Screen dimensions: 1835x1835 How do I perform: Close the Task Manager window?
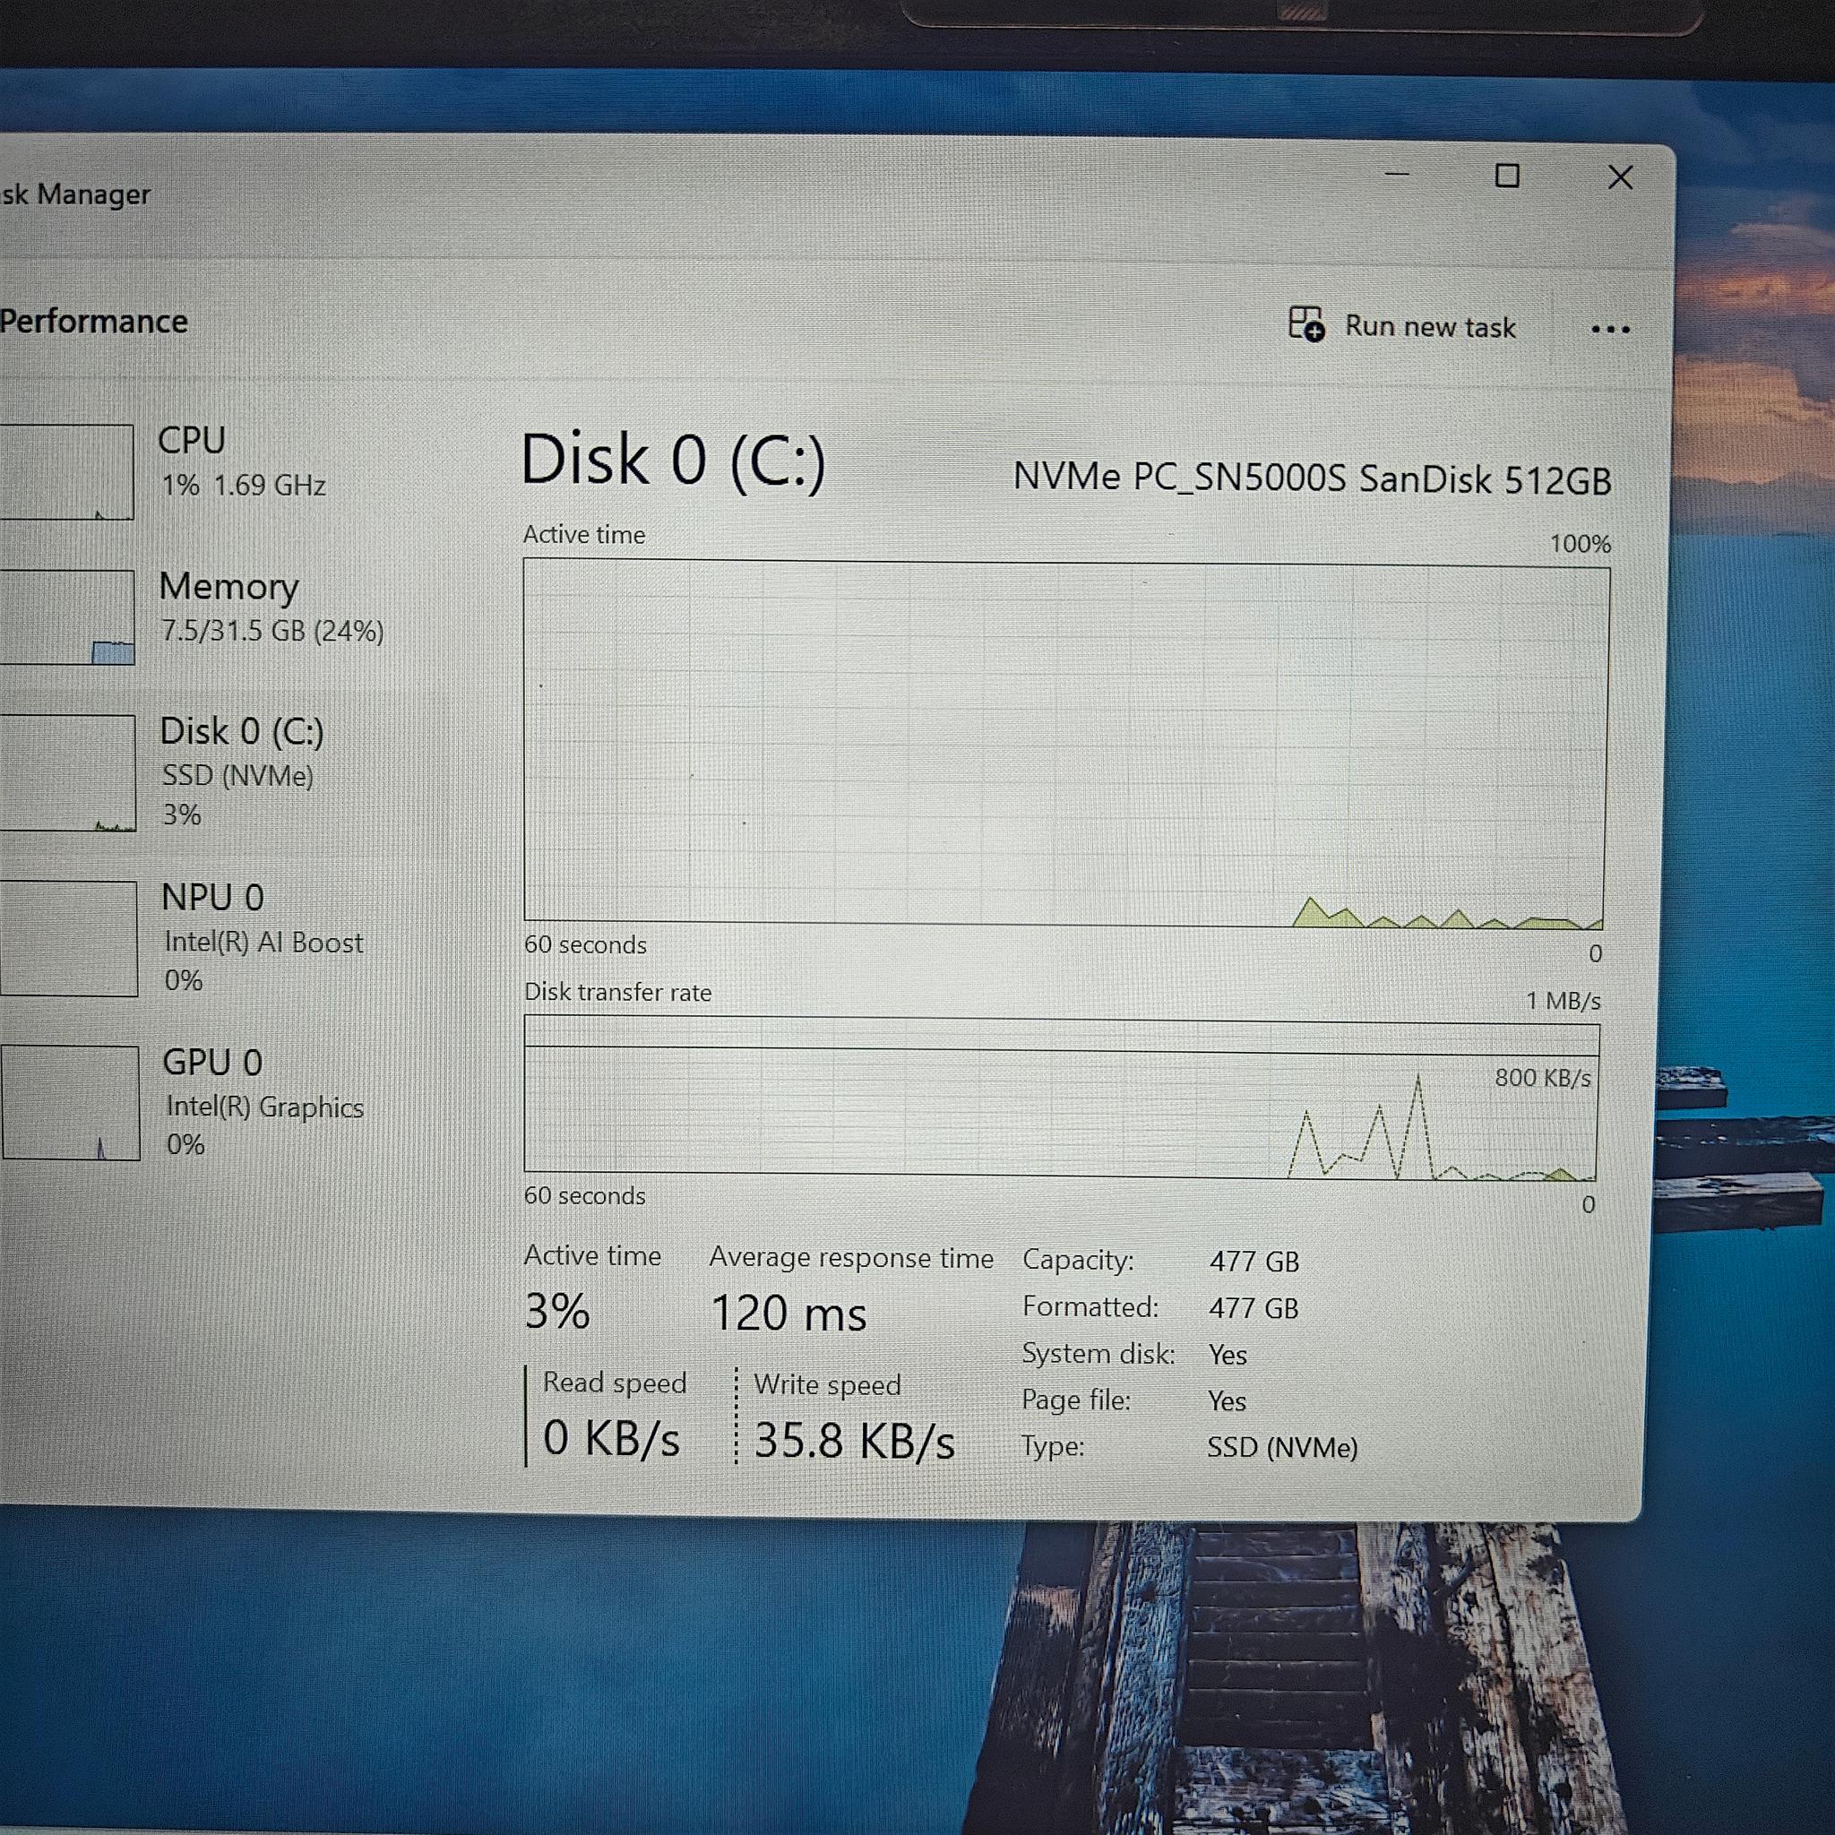tap(1620, 177)
